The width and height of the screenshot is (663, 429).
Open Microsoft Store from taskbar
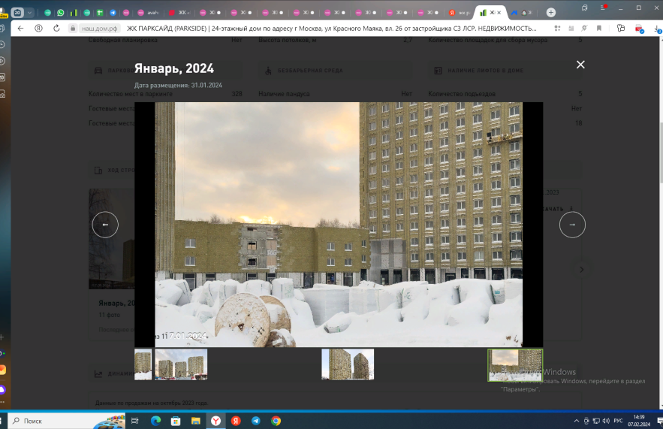[176, 421]
